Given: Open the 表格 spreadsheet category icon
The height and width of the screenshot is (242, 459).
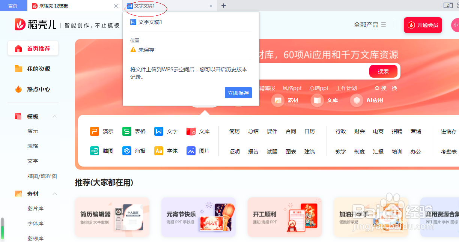Looking at the screenshot, I should (x=127, y=131).
